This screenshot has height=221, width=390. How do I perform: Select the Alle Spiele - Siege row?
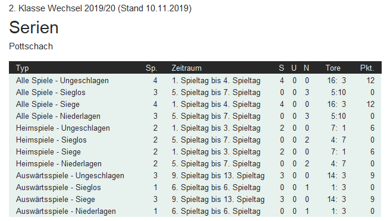(195, 105)
